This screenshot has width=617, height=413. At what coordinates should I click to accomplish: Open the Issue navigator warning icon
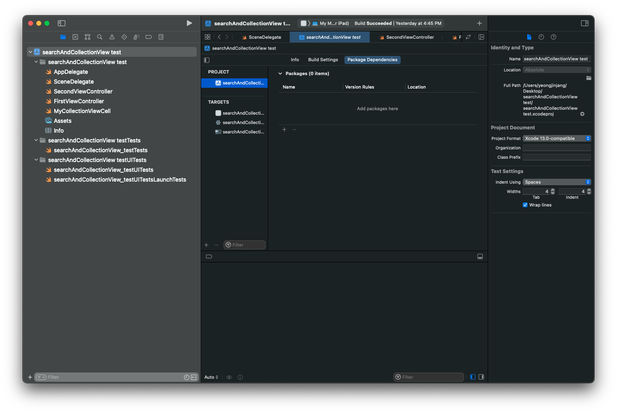tap(112, 37)
